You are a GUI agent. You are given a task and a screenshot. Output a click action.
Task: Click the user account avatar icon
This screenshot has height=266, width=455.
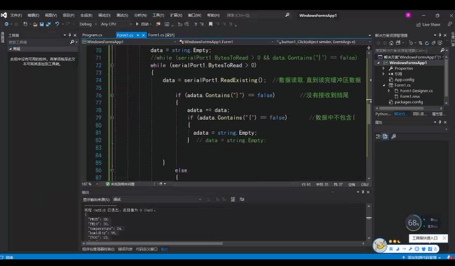coord(408,15)
